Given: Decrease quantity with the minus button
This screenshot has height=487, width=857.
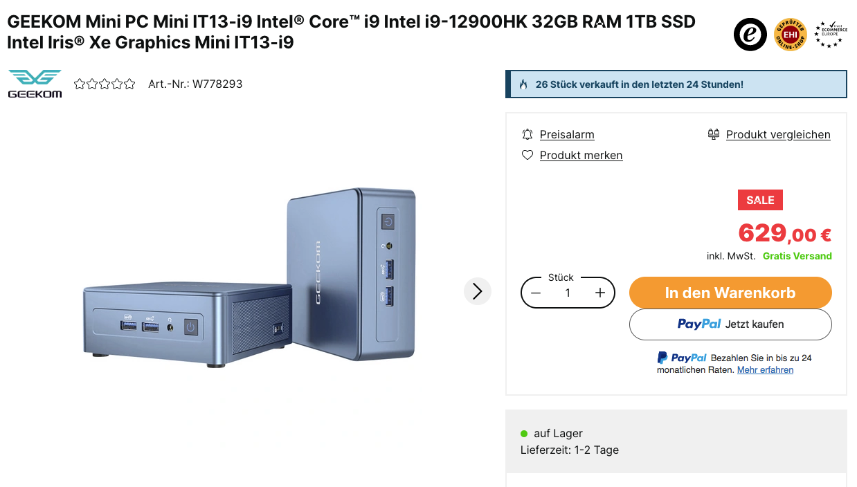Looking at the screenshot, I should click(x=536, y=293).
